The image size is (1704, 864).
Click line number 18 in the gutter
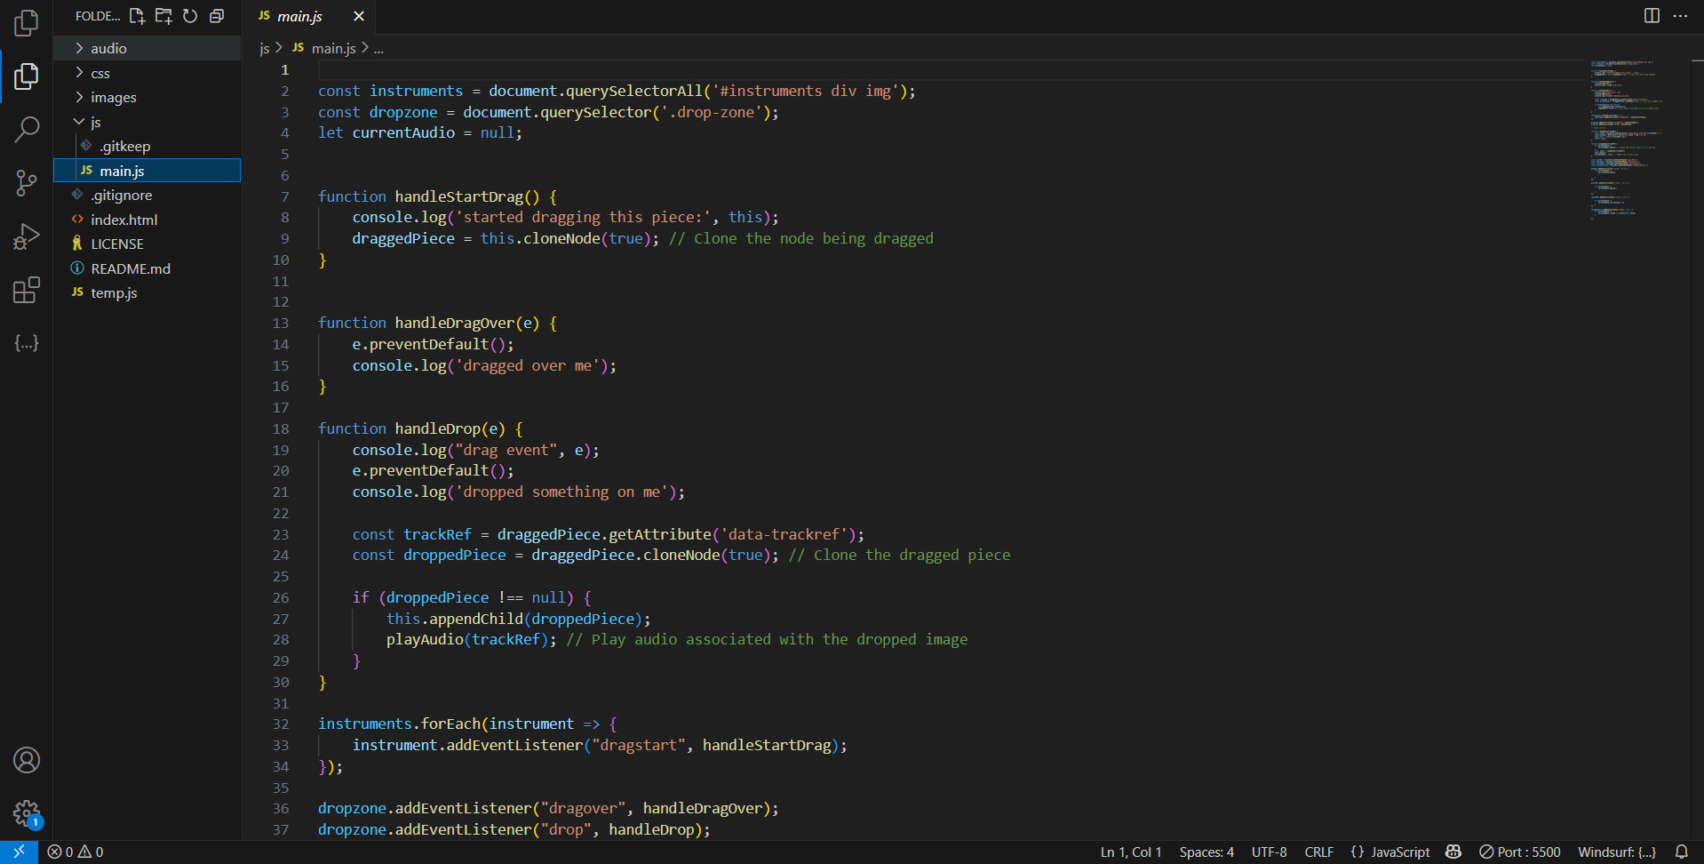[x=281, y=428]
